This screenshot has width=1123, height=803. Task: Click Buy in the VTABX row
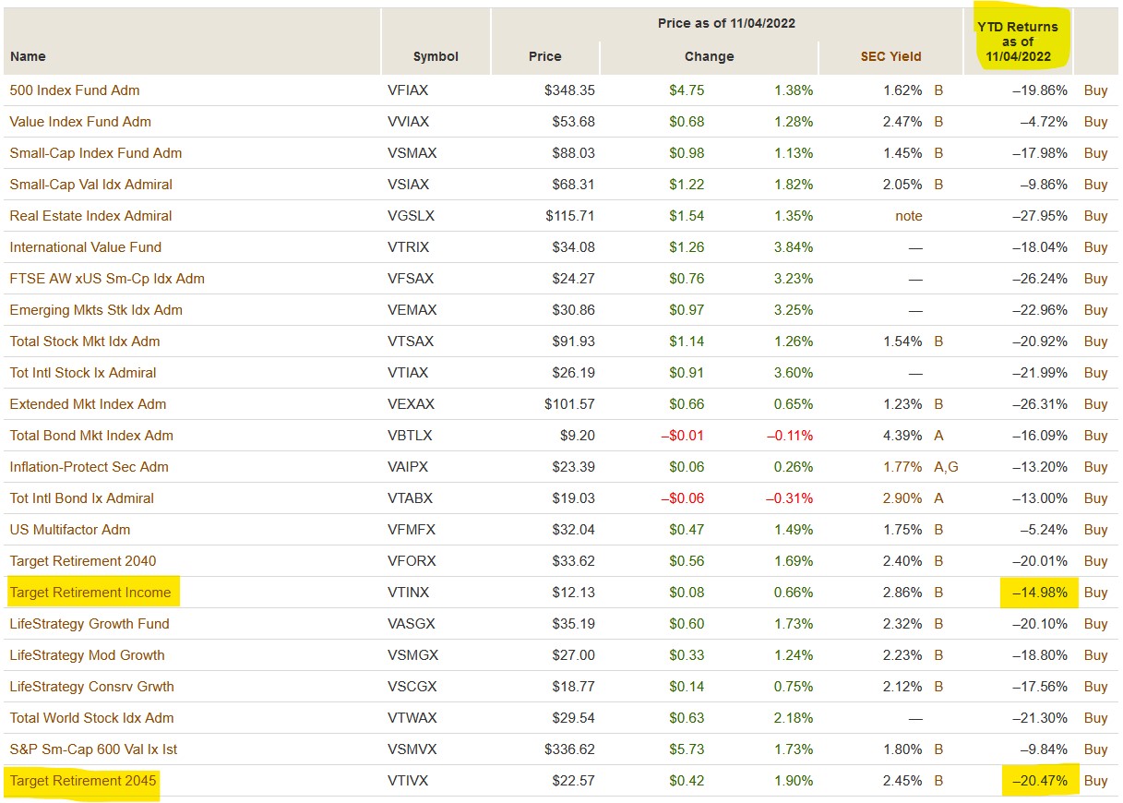click(x=1095, y=498)
